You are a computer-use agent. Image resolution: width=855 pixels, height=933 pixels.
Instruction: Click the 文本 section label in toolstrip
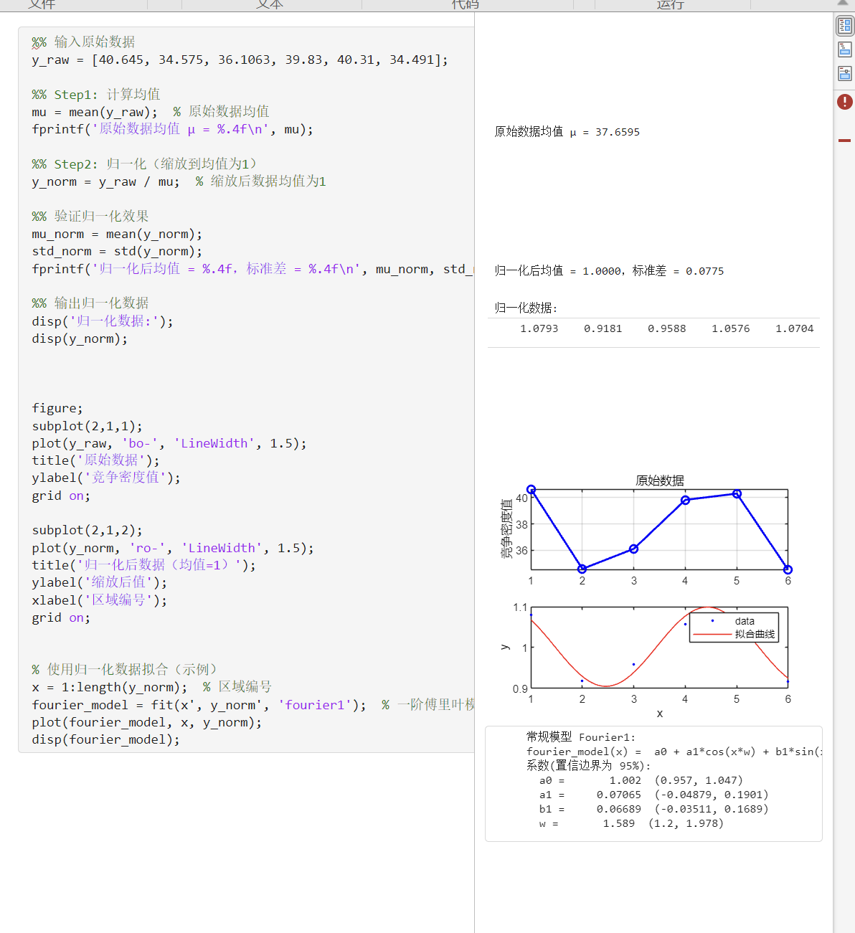pos(270,4)
